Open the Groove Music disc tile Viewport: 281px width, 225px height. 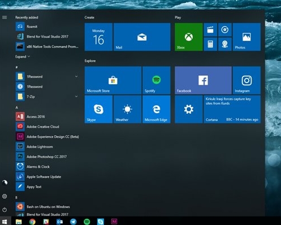(225, 30)
